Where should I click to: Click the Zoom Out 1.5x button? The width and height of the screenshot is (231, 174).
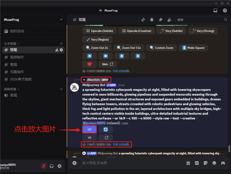[x=129, y=48]
